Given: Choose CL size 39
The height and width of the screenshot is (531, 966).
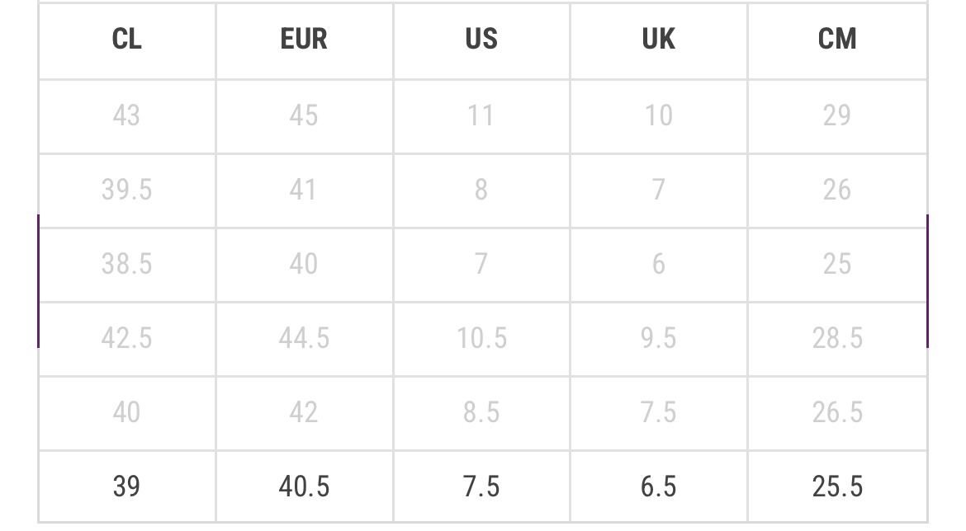Looking at the screenshot, I should click(127, 486).
